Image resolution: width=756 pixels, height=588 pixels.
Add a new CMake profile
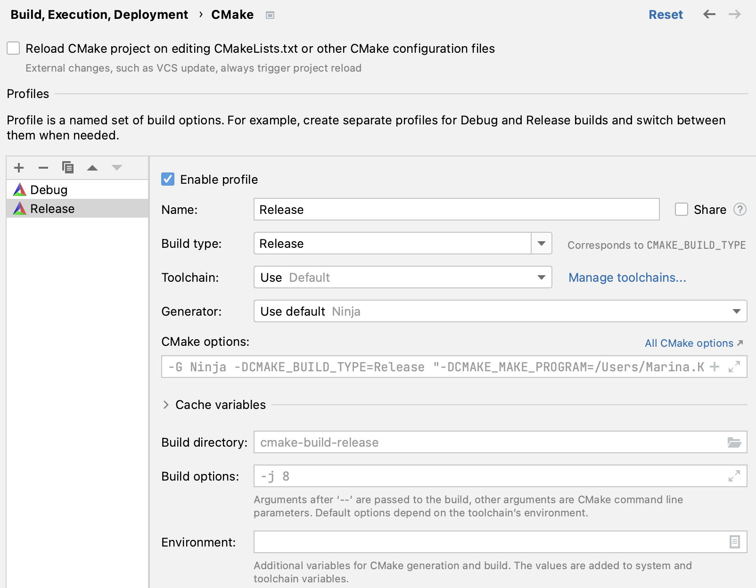(19, 168)
